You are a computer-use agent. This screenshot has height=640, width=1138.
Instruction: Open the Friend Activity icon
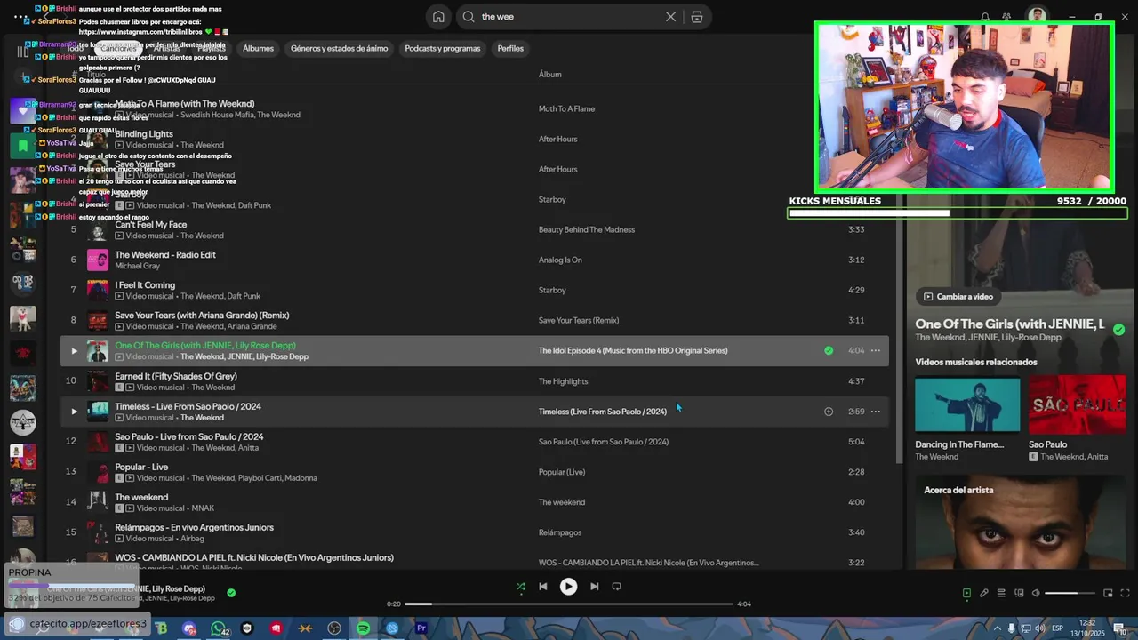pos(1006,17)
